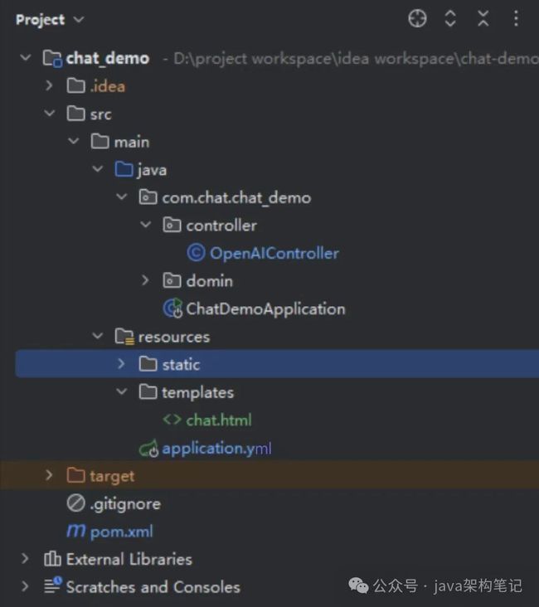This screenshot has width=539, height=607.
Task: Open the Project panel options menu
Action: point(516,18)
